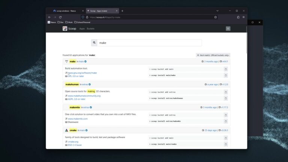Copy the 'scoop install main/make' command
Viewport: 288px width, 162px height.
[226, 75]
